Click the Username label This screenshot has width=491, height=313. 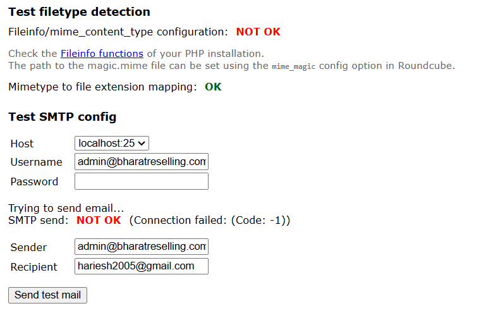pos(36,163)
